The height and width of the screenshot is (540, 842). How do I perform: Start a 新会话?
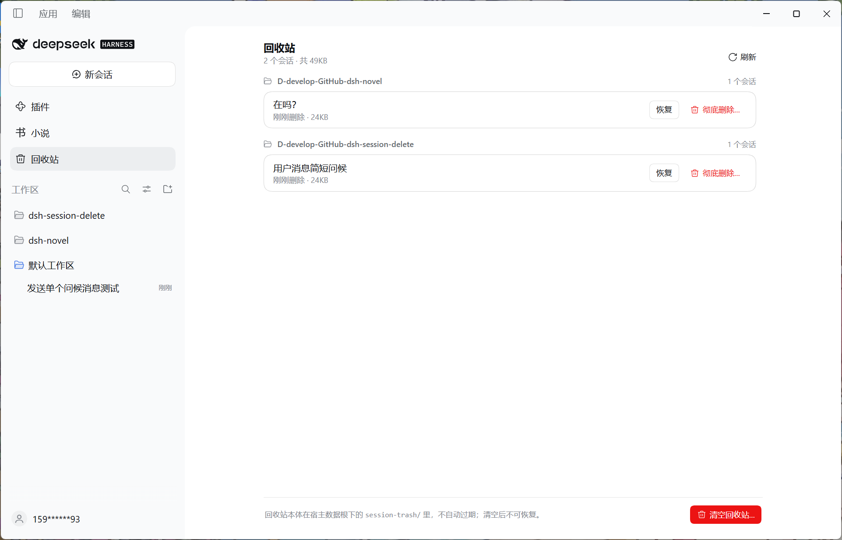92,74
